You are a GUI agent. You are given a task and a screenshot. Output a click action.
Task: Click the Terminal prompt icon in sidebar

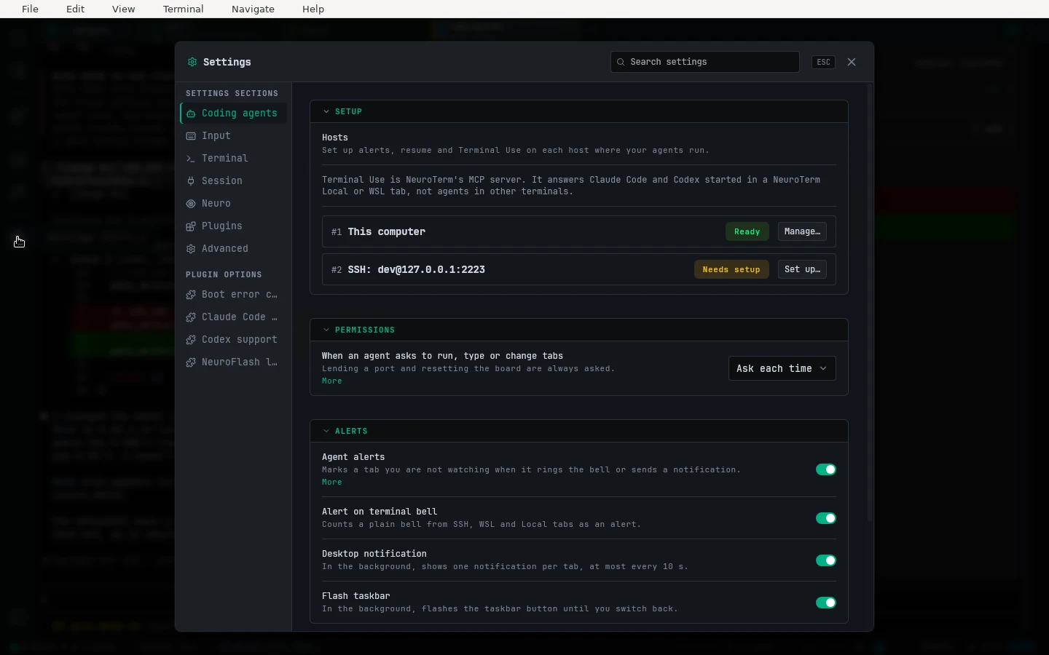pyautogui.click(x=191, y=159)
